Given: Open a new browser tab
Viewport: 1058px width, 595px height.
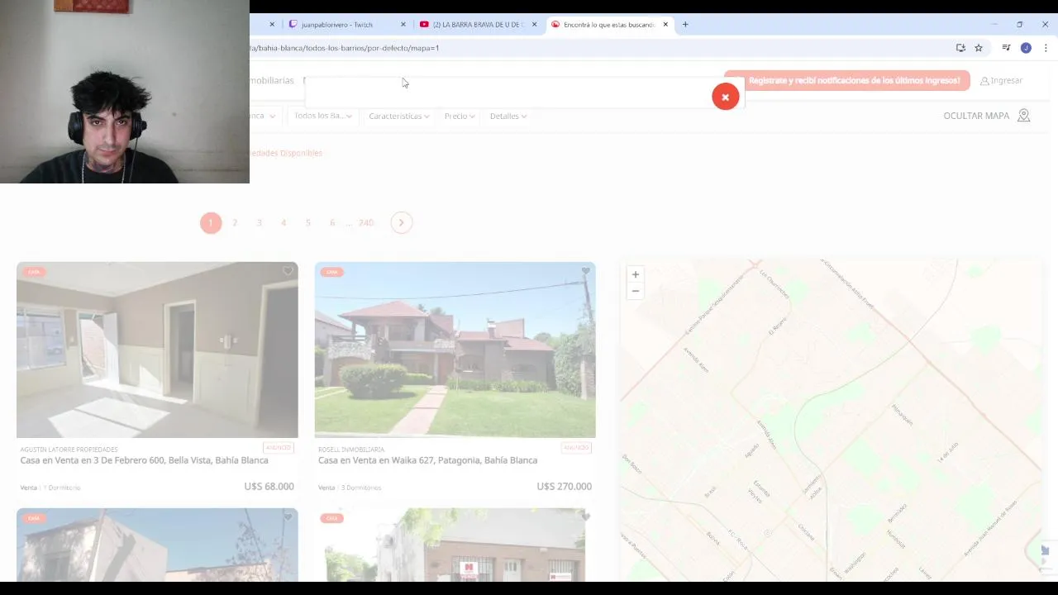Looking at the screenshot, I should coord(685,25).
